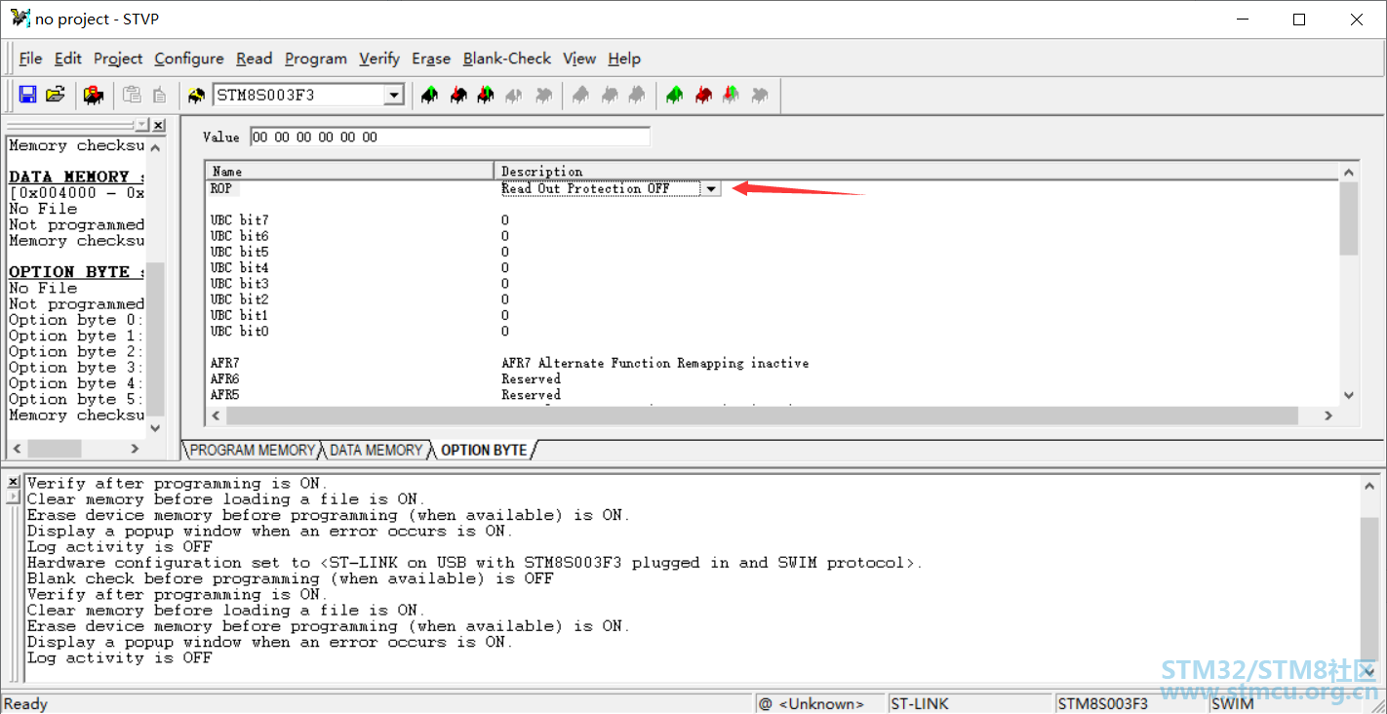
Task: Click the Value input field
Action: 450,137
